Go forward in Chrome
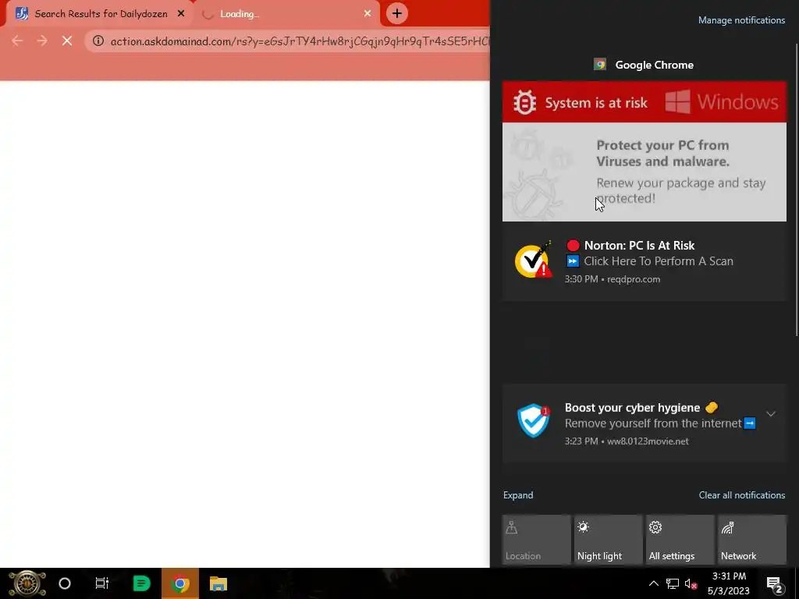The height and width of the screenshot is (599, 799). 42,41
